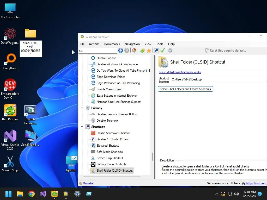Screen dimensions: 267x200
Task: Open the winaero website link
Action: click(256, 183)
